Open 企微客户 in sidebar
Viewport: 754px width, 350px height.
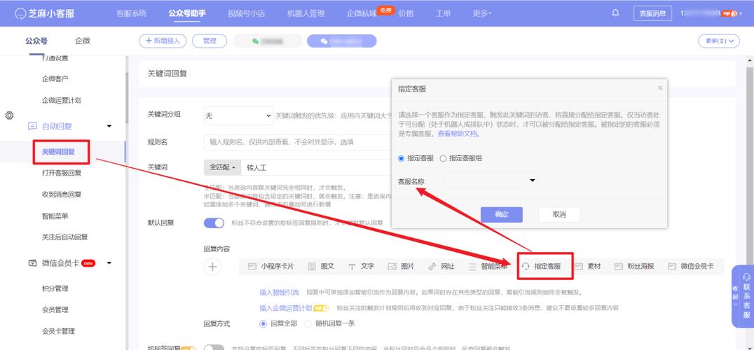(x=55, y=78)
